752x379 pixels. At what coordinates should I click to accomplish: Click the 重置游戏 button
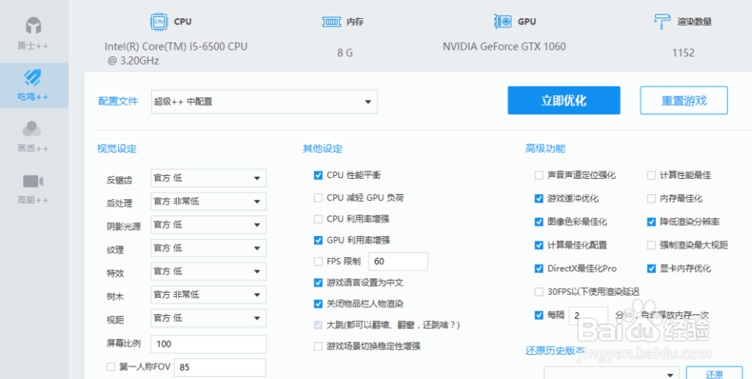pos(684,101)
